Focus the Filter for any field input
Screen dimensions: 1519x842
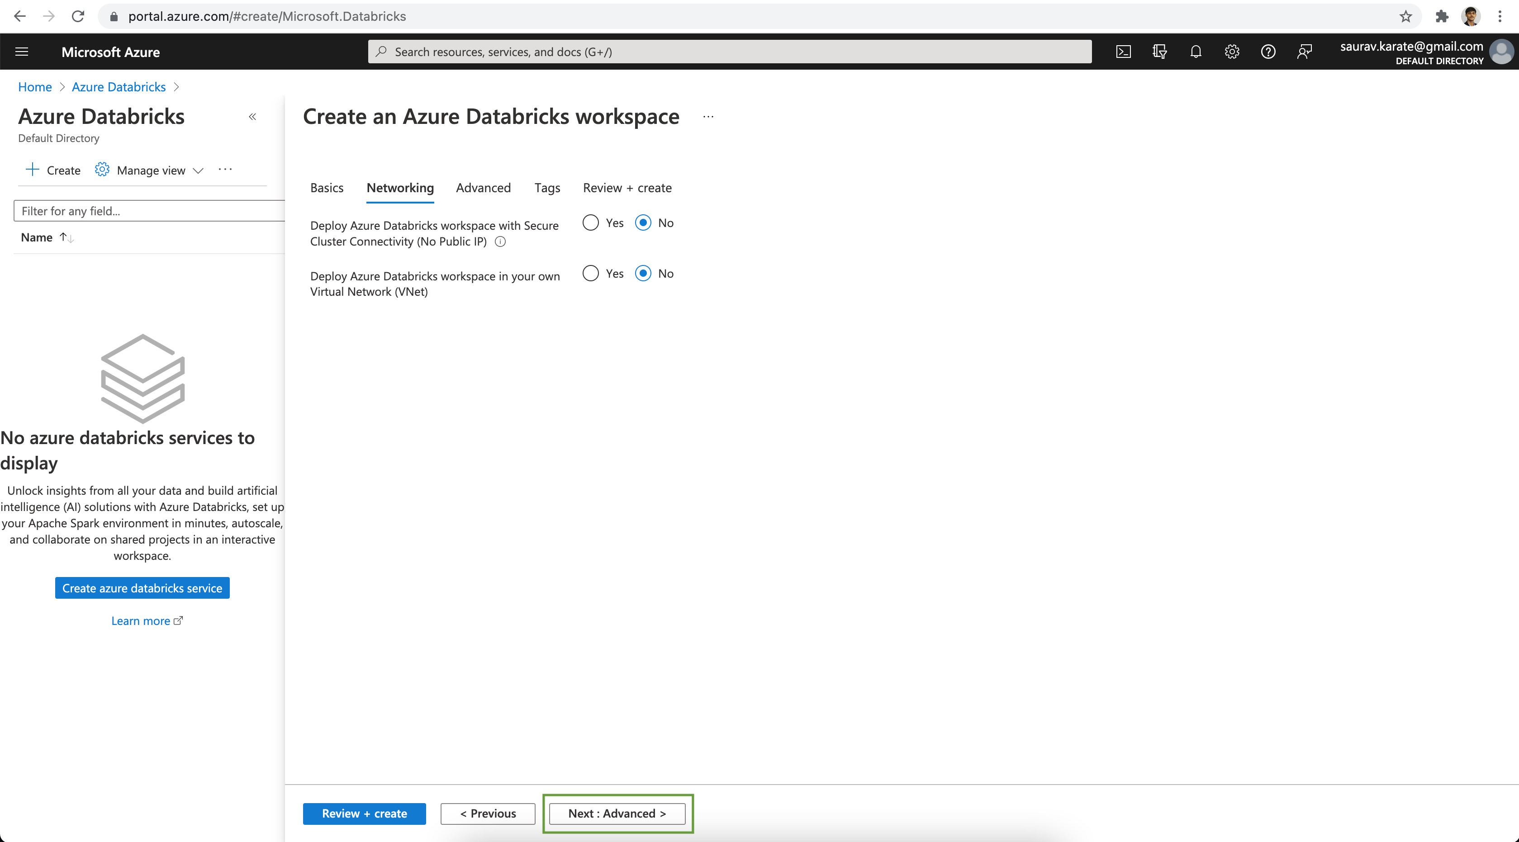[149, 211]
